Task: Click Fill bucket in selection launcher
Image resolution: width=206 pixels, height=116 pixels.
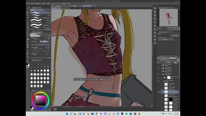Action: tap(102, 79)
